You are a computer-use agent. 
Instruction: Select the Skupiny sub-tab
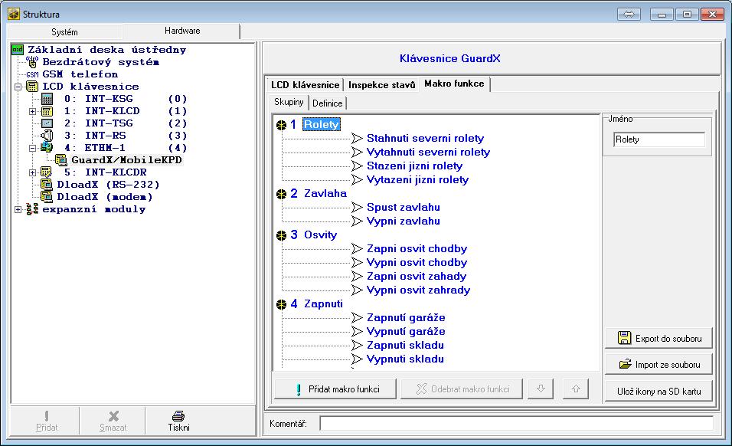tap(289, 102)
